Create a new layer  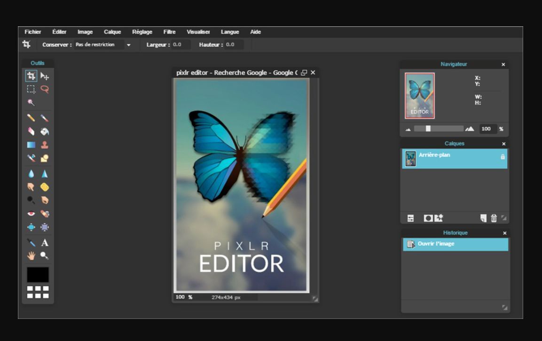pyautogui.click(x=483, y=218)
